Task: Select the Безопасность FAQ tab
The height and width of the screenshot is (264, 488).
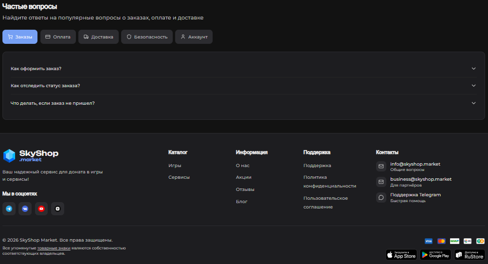Action: click(x=147, y=37)
